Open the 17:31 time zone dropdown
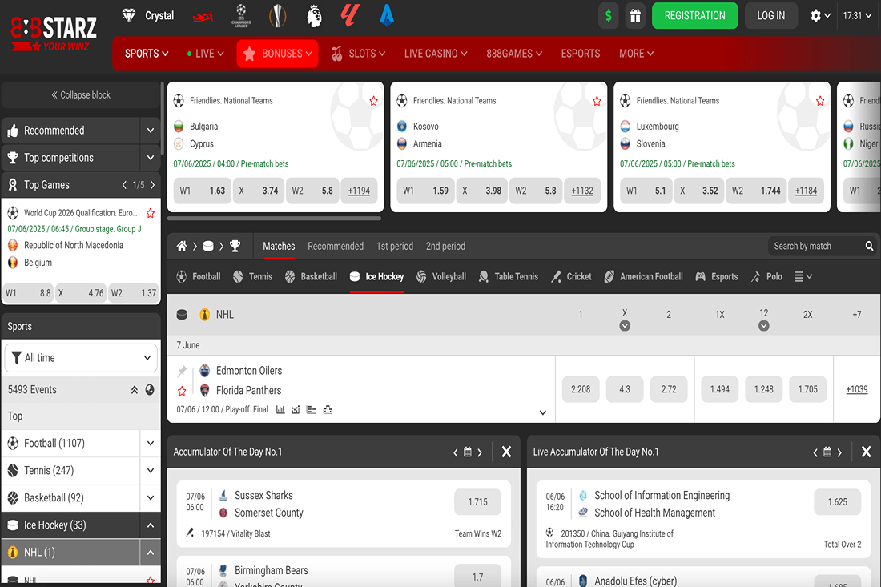This screenshot has height=587, width=881. click(858, 16)
